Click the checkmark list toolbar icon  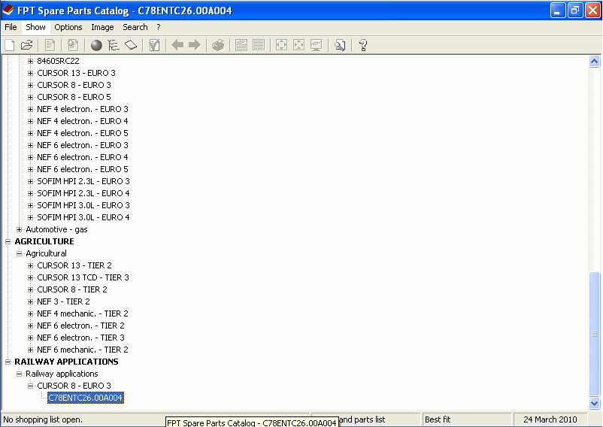pos(154,45)
